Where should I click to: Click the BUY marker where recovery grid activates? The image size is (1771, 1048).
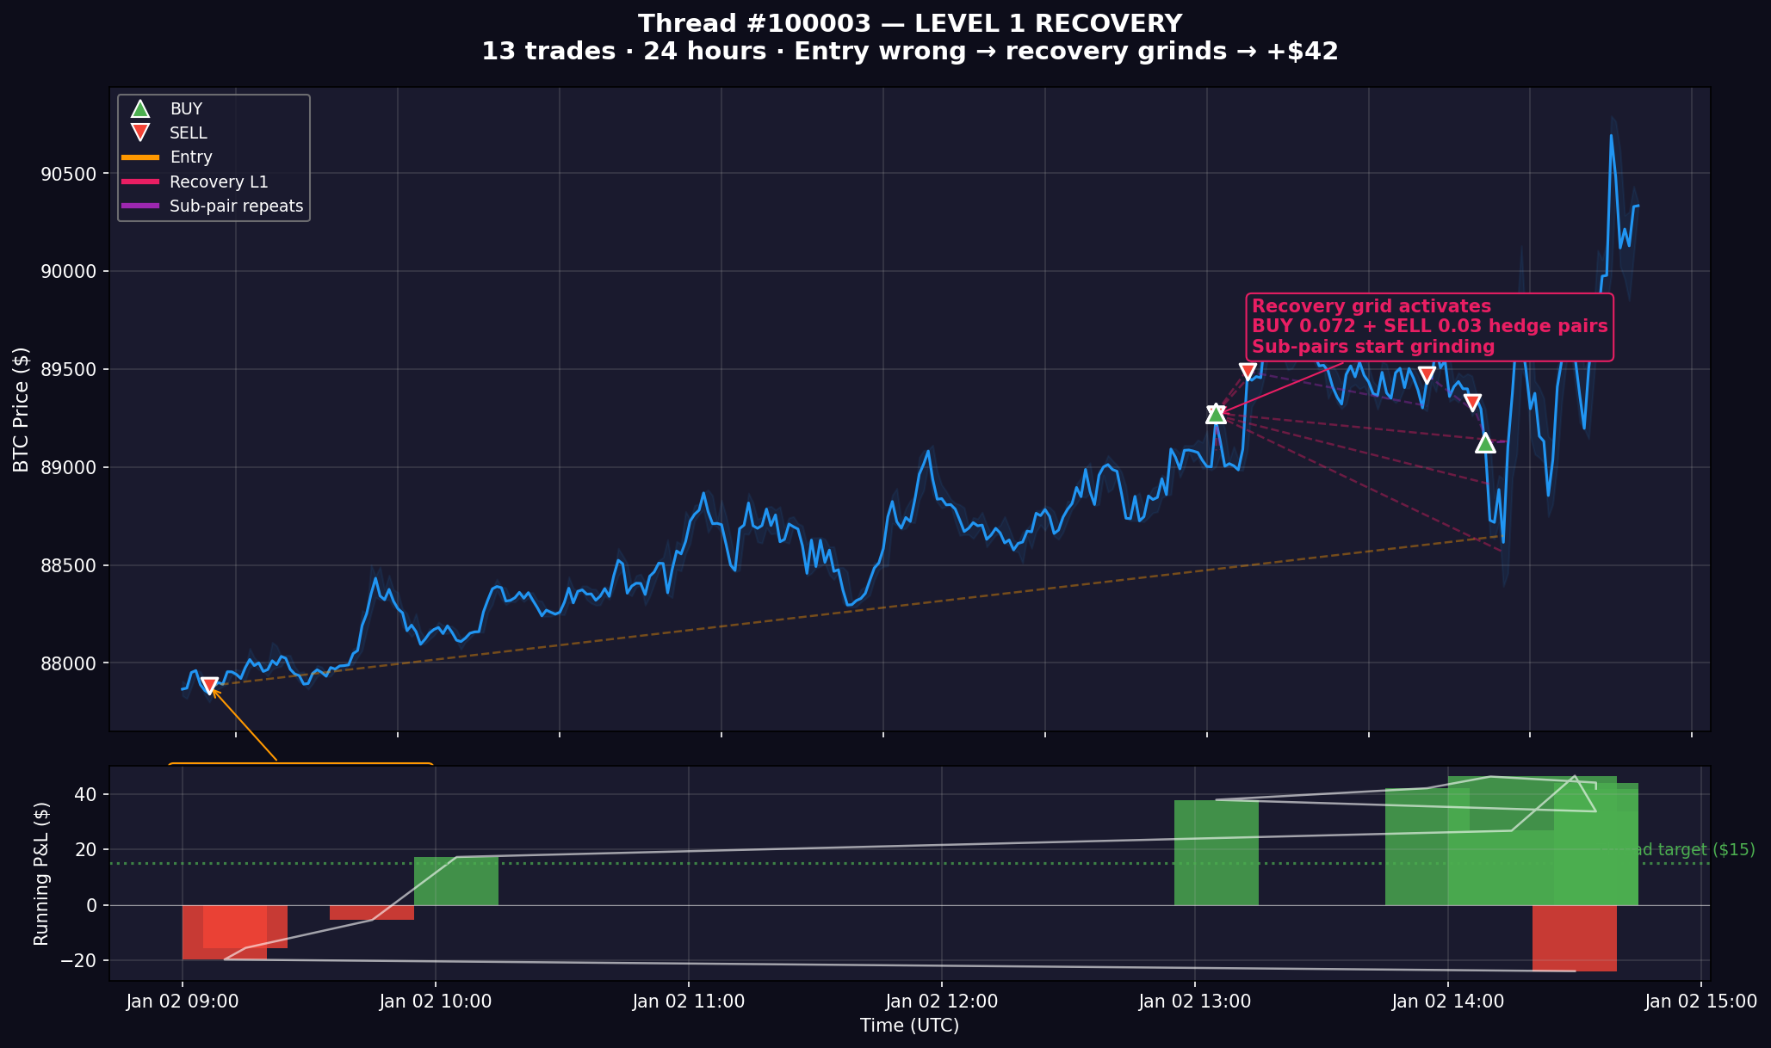[1215, 414]
